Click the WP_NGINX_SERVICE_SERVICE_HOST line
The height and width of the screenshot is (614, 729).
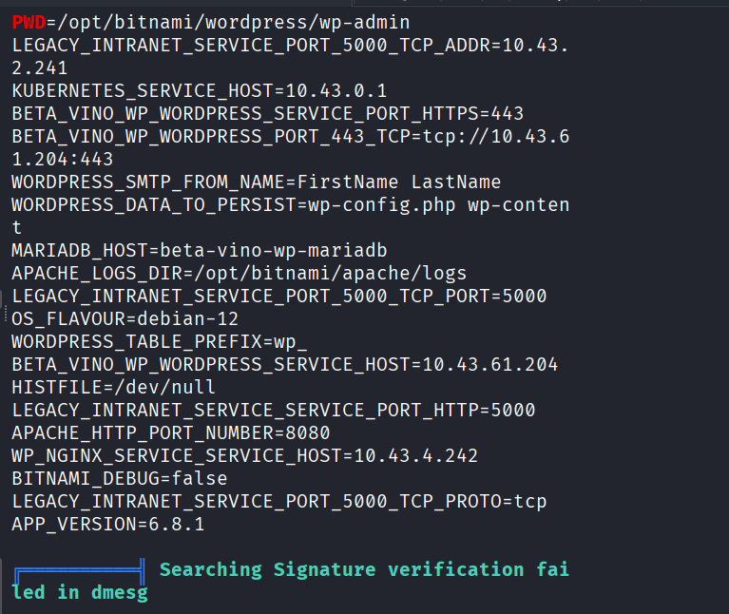pos(245,456)
